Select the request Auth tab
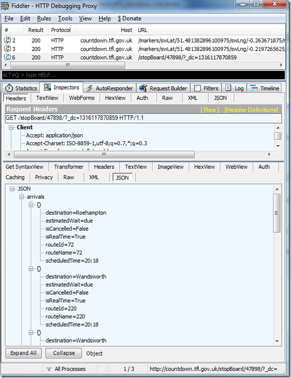This screenshot has height=378, width=291. click(x=142, y=98)
